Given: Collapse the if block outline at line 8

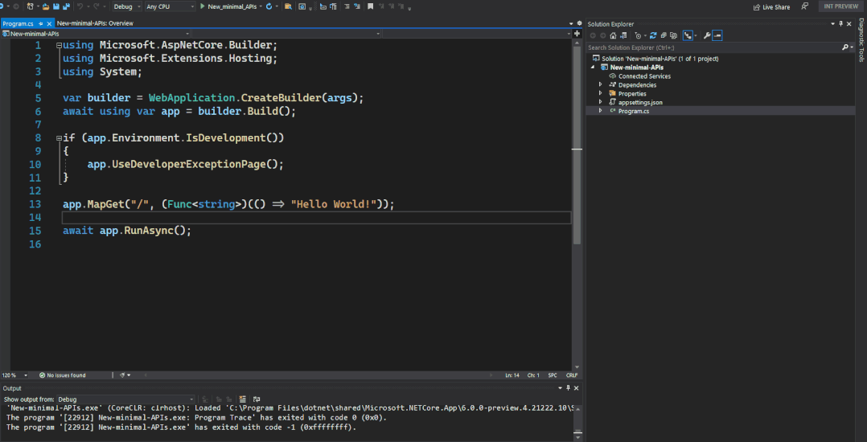Looking at the screenshot, I should pyautogui.click(x=60, y=138).
